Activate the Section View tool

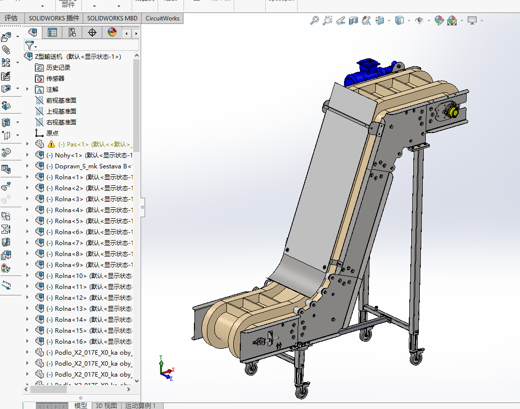tap(353, 20)
